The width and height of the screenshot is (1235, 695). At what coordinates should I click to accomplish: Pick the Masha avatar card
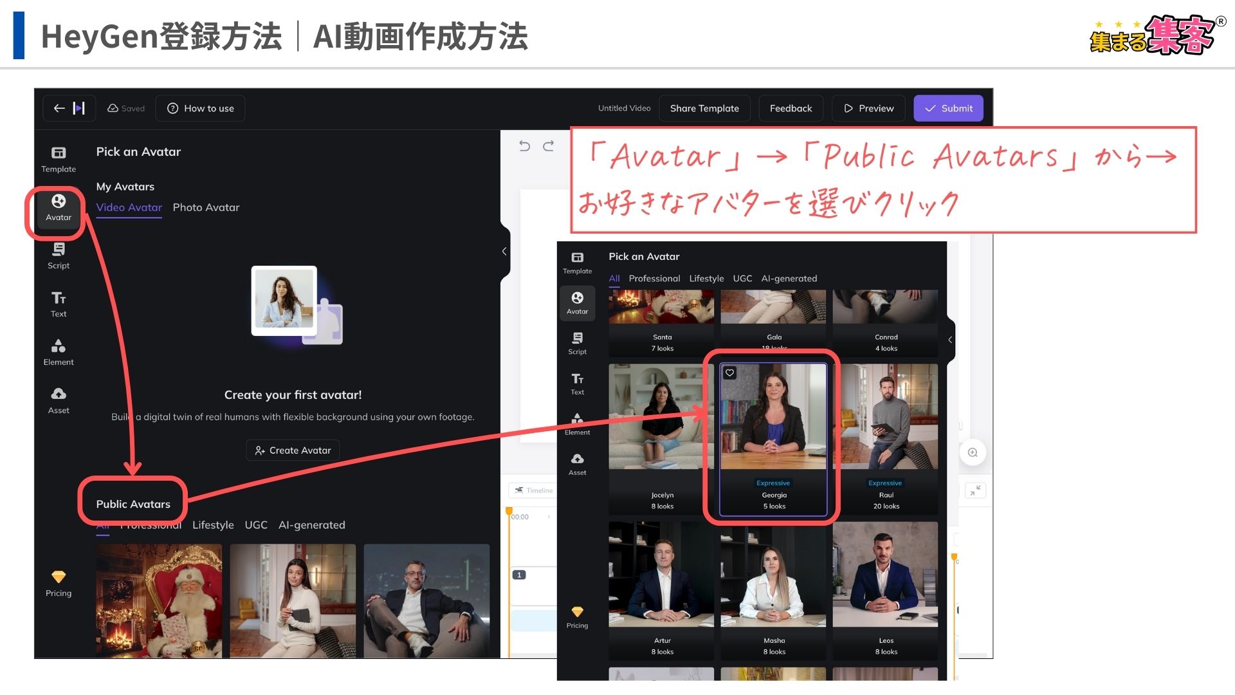[x=773, y=590]
